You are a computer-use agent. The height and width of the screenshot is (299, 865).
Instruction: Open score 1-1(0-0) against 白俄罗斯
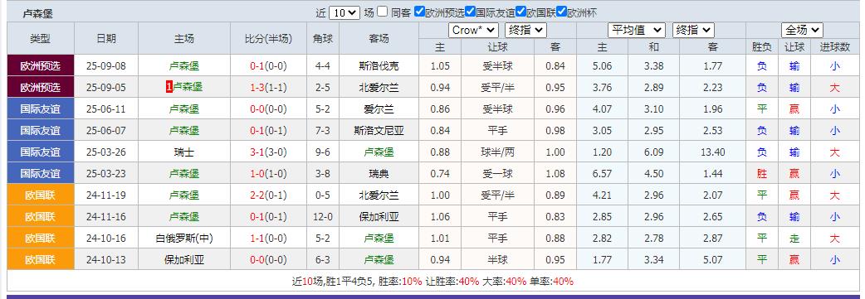pyautogui.click(x=268, y=239)
